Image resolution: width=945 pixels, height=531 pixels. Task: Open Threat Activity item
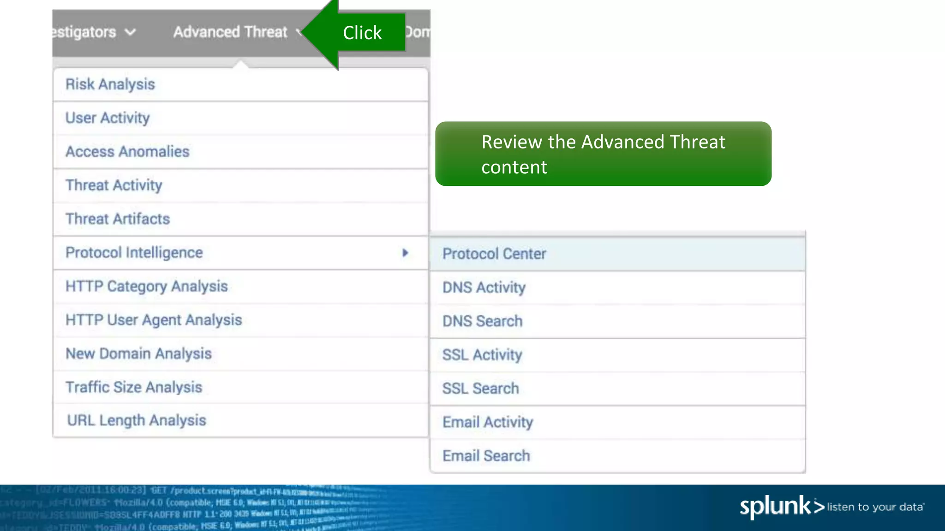[240, 185]
